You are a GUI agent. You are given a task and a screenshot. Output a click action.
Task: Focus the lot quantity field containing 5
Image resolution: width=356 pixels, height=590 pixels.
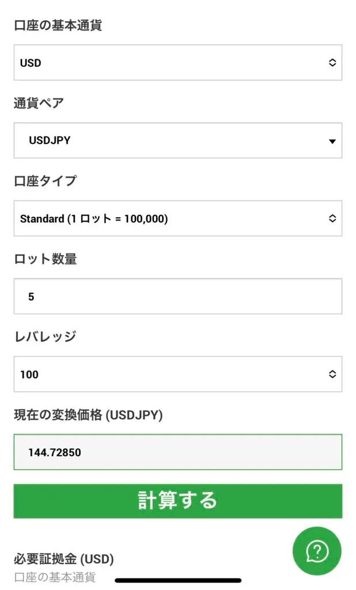pos(177,296)
